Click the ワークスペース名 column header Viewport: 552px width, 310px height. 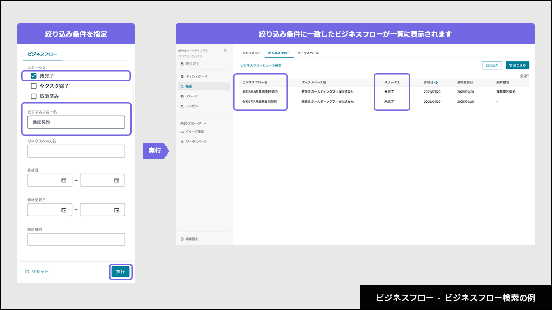pos(314,82)
